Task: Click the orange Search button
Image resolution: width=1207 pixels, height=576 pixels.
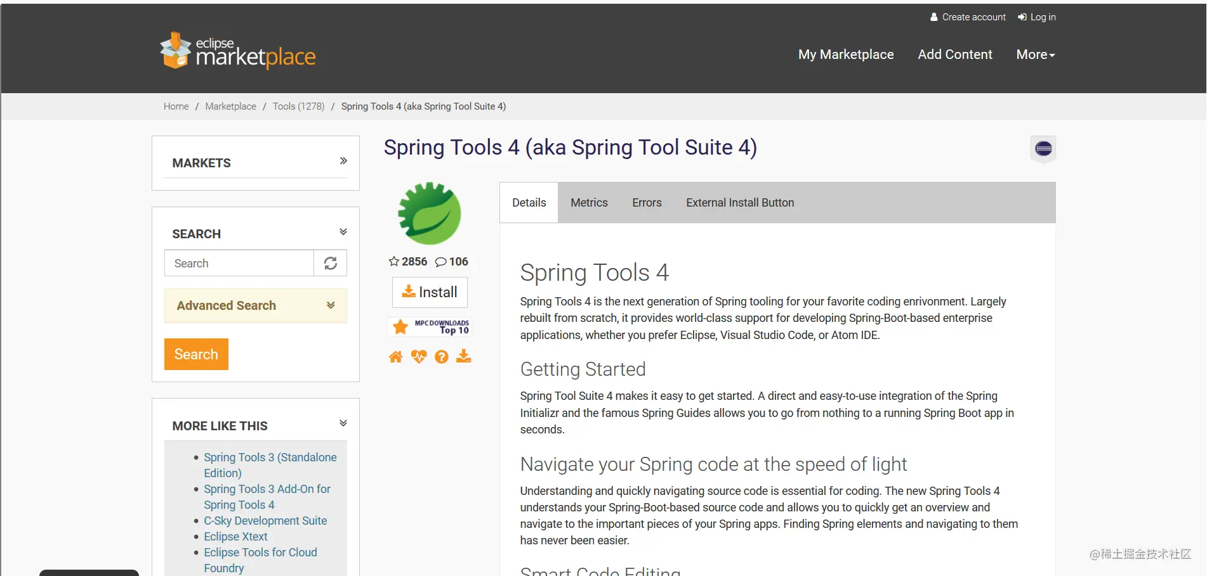Action: pyautogui.click(x=196, y=354)
